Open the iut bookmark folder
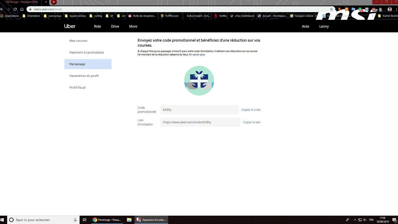The width and height of the screenshot is (398, 224). pyautogui.click(x=121, y=16)
